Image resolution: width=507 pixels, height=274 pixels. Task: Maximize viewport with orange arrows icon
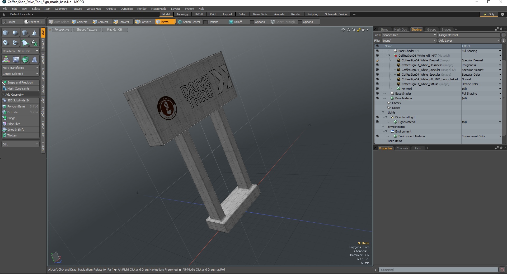(359, 30)
